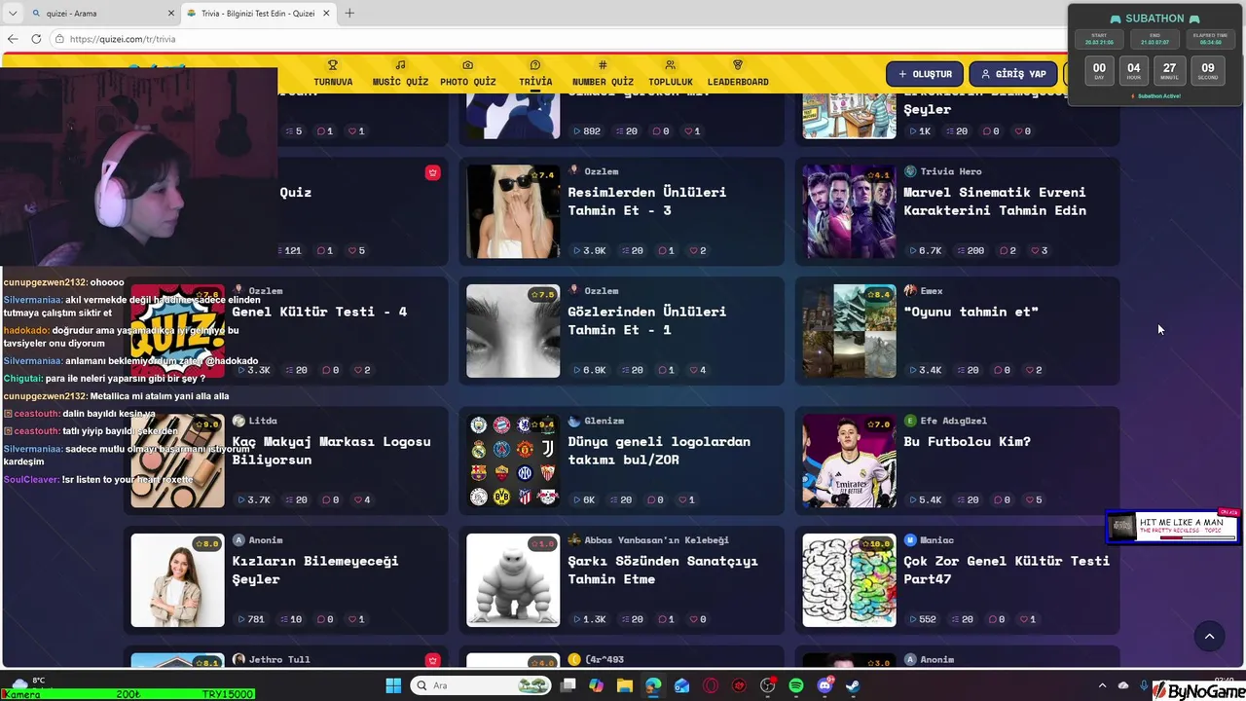Close the 'quizei - Arama' browser tab
Image resolution: width=1246 pixels, height=701 pixels.
(170, 14)
